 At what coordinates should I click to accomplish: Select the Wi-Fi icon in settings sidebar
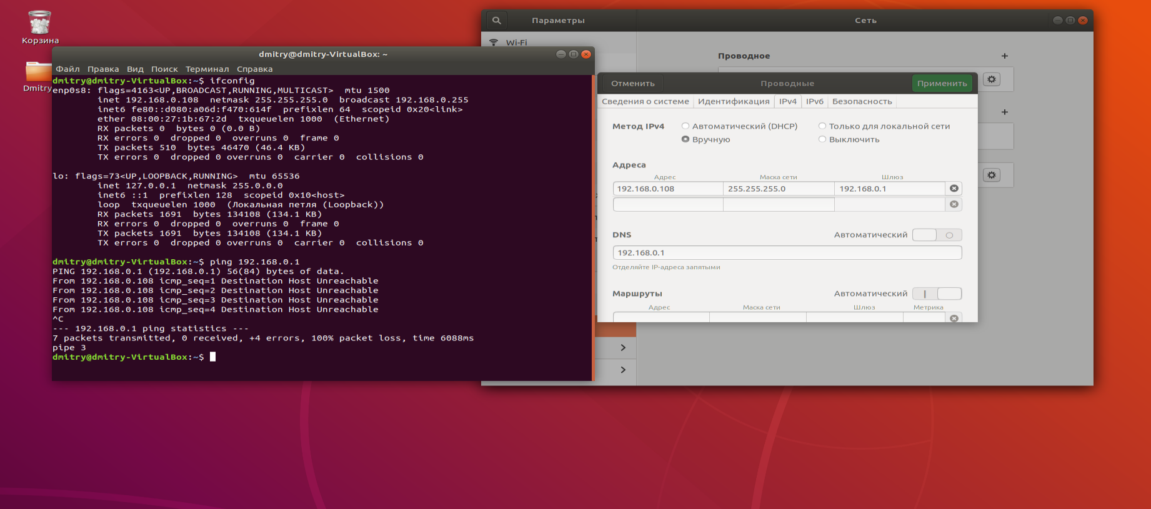[494, 42]
